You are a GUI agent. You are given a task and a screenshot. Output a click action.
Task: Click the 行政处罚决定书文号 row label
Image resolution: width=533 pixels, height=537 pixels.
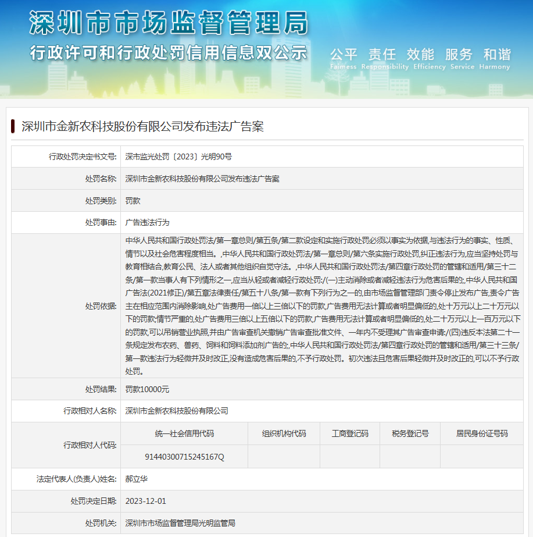pyautogui.click(x=83, y=157)
